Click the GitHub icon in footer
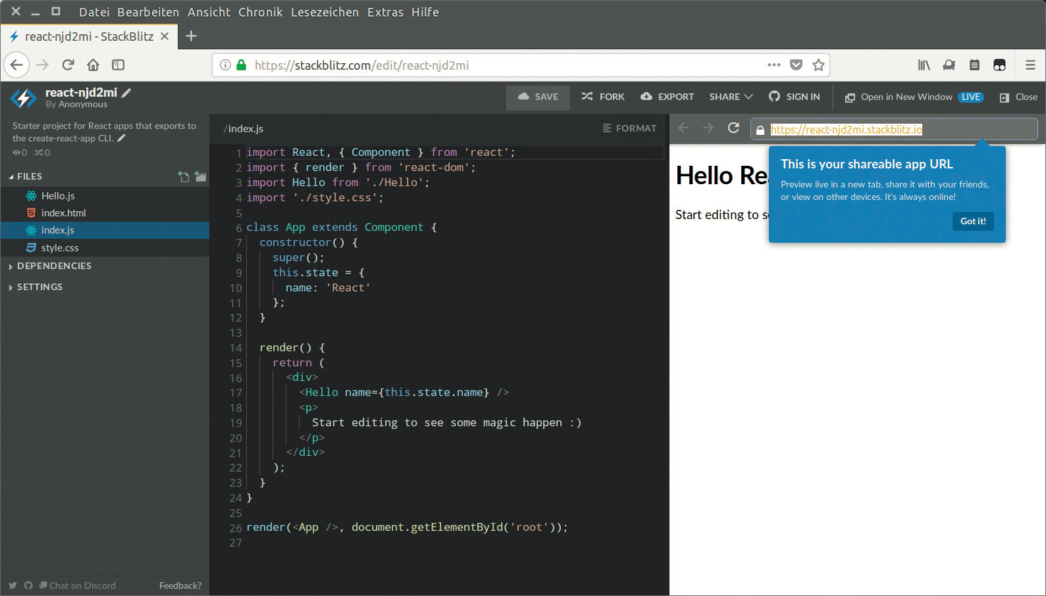 coord(28,585)
